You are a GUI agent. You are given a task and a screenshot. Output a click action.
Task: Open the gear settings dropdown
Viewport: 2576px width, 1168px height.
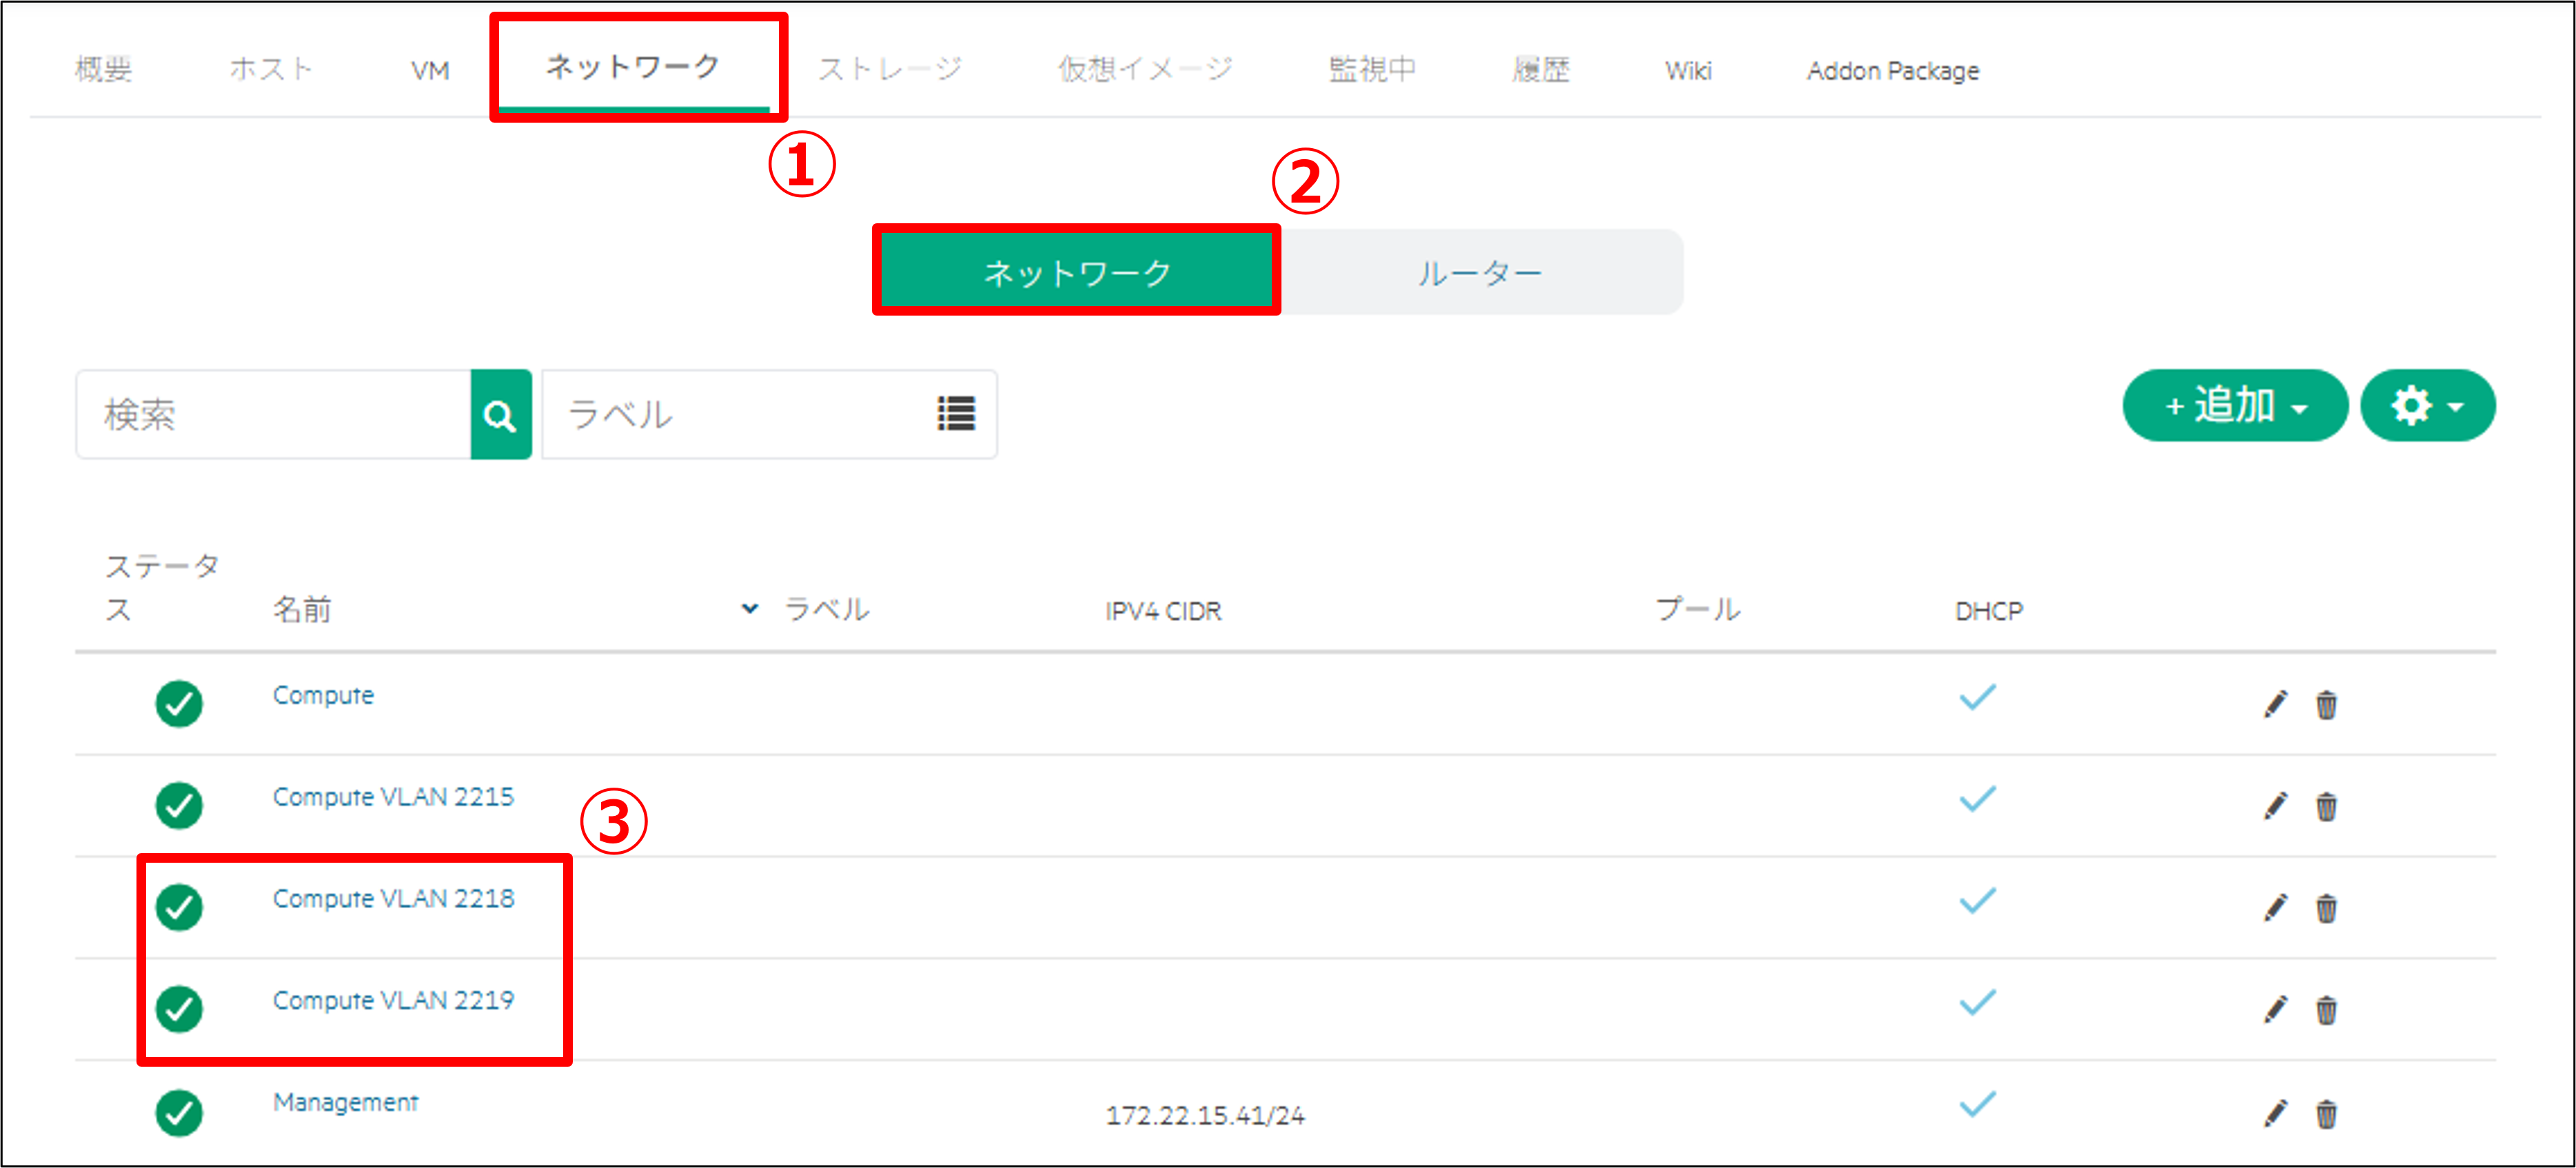pyautogui.click(x=2427, y=406)
